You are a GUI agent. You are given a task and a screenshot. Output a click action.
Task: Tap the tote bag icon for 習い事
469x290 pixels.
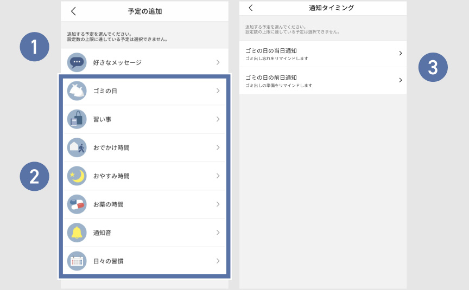[77, 119]
